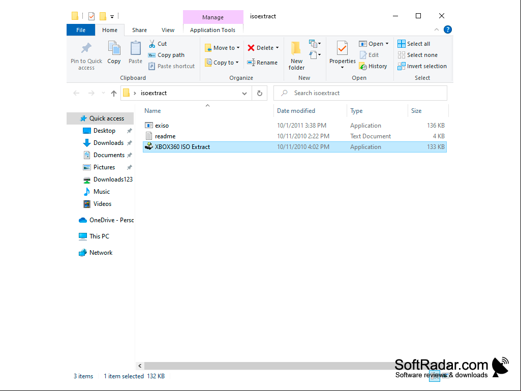The height and width of the screenshot is (391, 521).
Task: Open the New item dropdown
Action: coord(315,44)
